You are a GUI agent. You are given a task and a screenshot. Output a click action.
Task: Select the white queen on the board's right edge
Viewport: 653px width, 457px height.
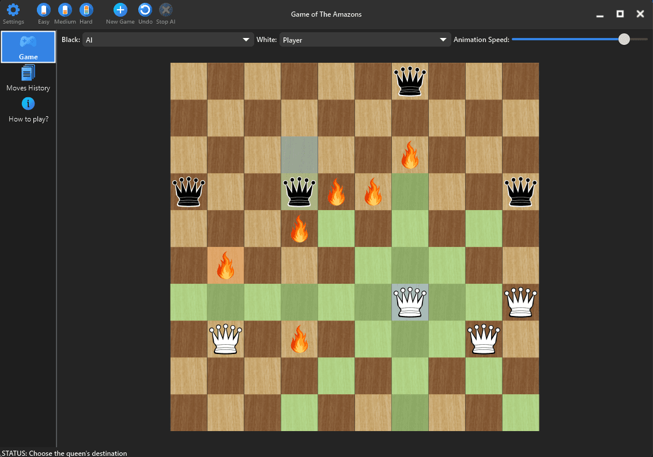[x=520, y=302]
